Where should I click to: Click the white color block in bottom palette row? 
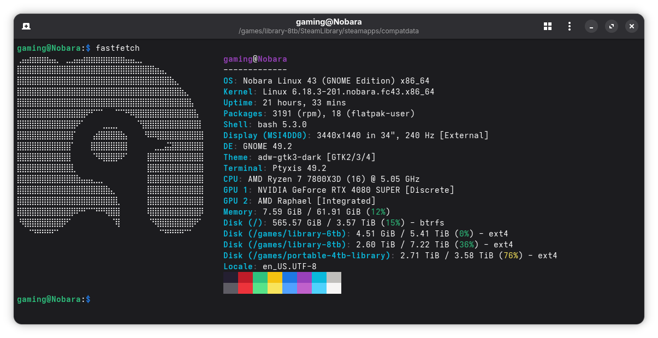[x=334, y=288]
